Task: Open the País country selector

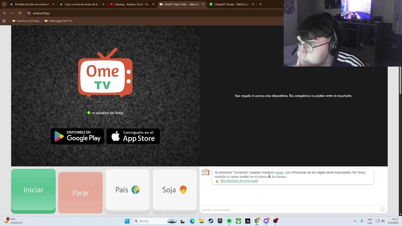Action: pos(128,190)
